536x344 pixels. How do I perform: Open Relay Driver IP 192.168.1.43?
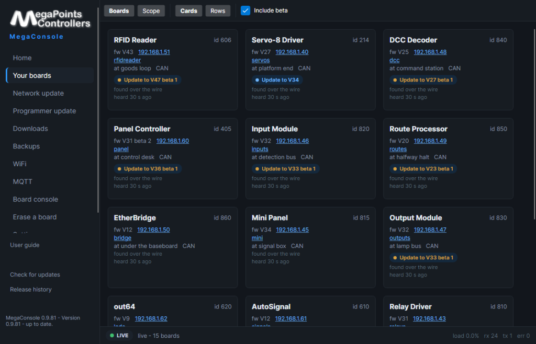(429, 318)
